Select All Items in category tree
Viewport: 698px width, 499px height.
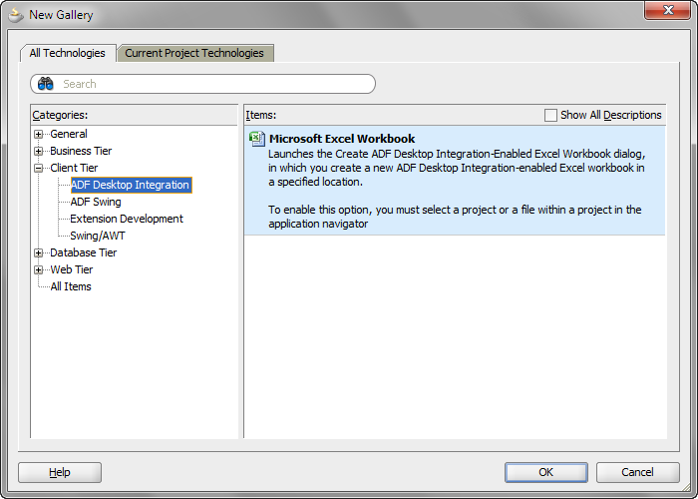tap(71, 286)
